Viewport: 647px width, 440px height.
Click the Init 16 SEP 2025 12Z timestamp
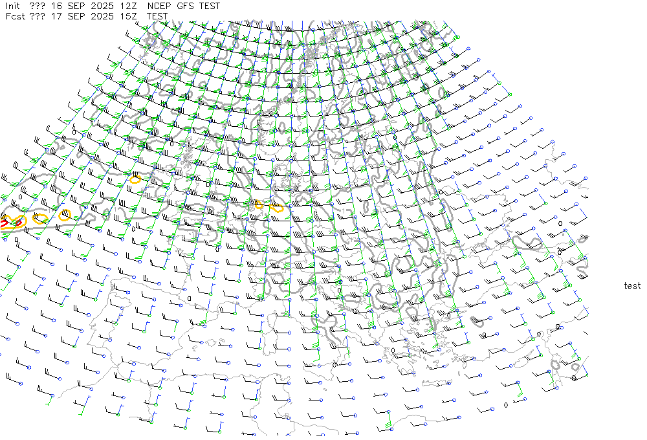click(72, 6)
